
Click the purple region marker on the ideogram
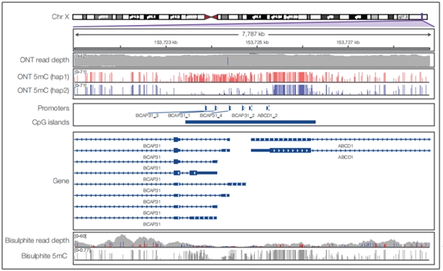click(422, 17)
